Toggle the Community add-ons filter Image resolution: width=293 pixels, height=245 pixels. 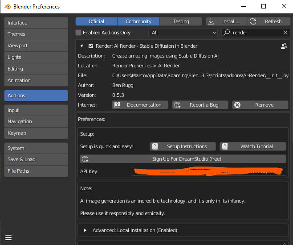pos(138,21)
